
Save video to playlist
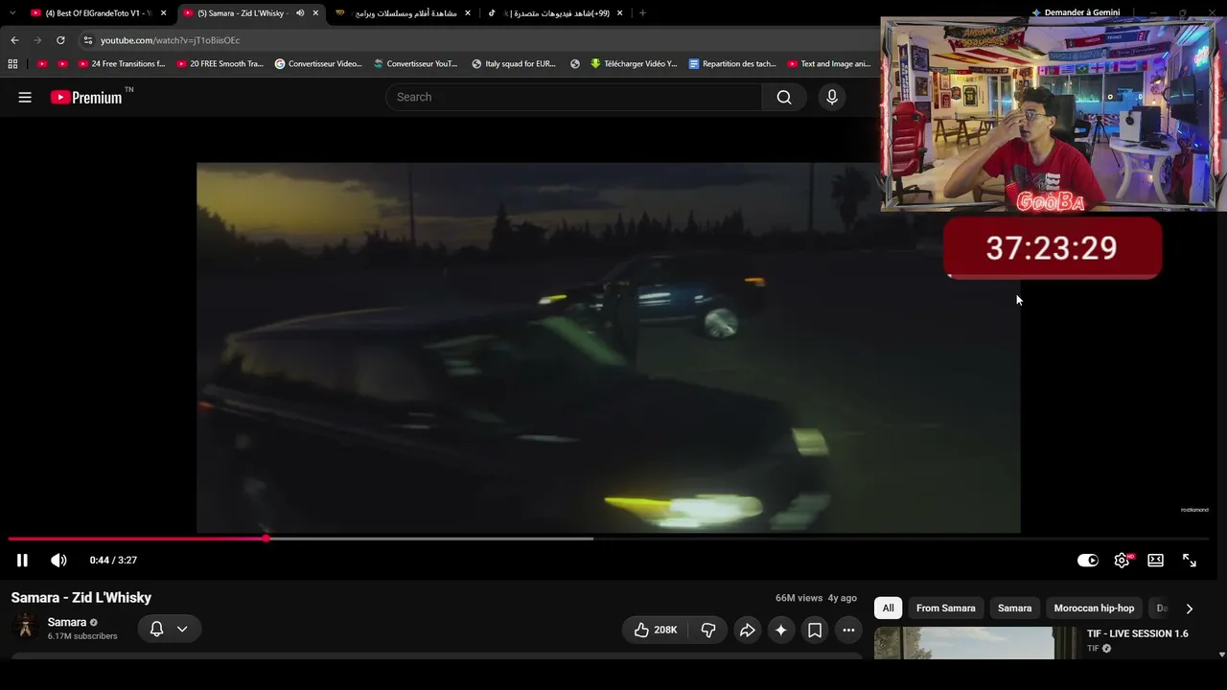[815, 630]
